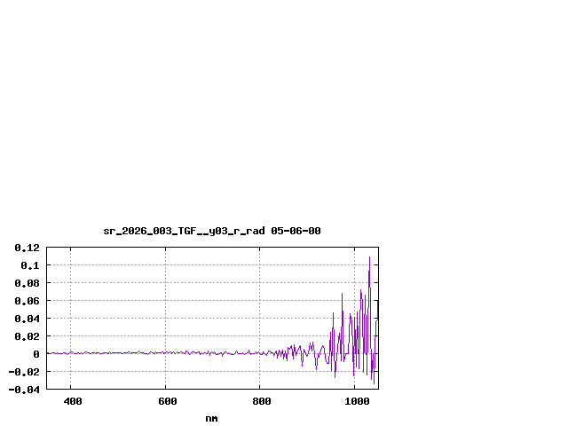This screenshot has height=426, width=568.
Task: Click the grid intersection at 600 nm and 0.06
Action: (165, 300)
